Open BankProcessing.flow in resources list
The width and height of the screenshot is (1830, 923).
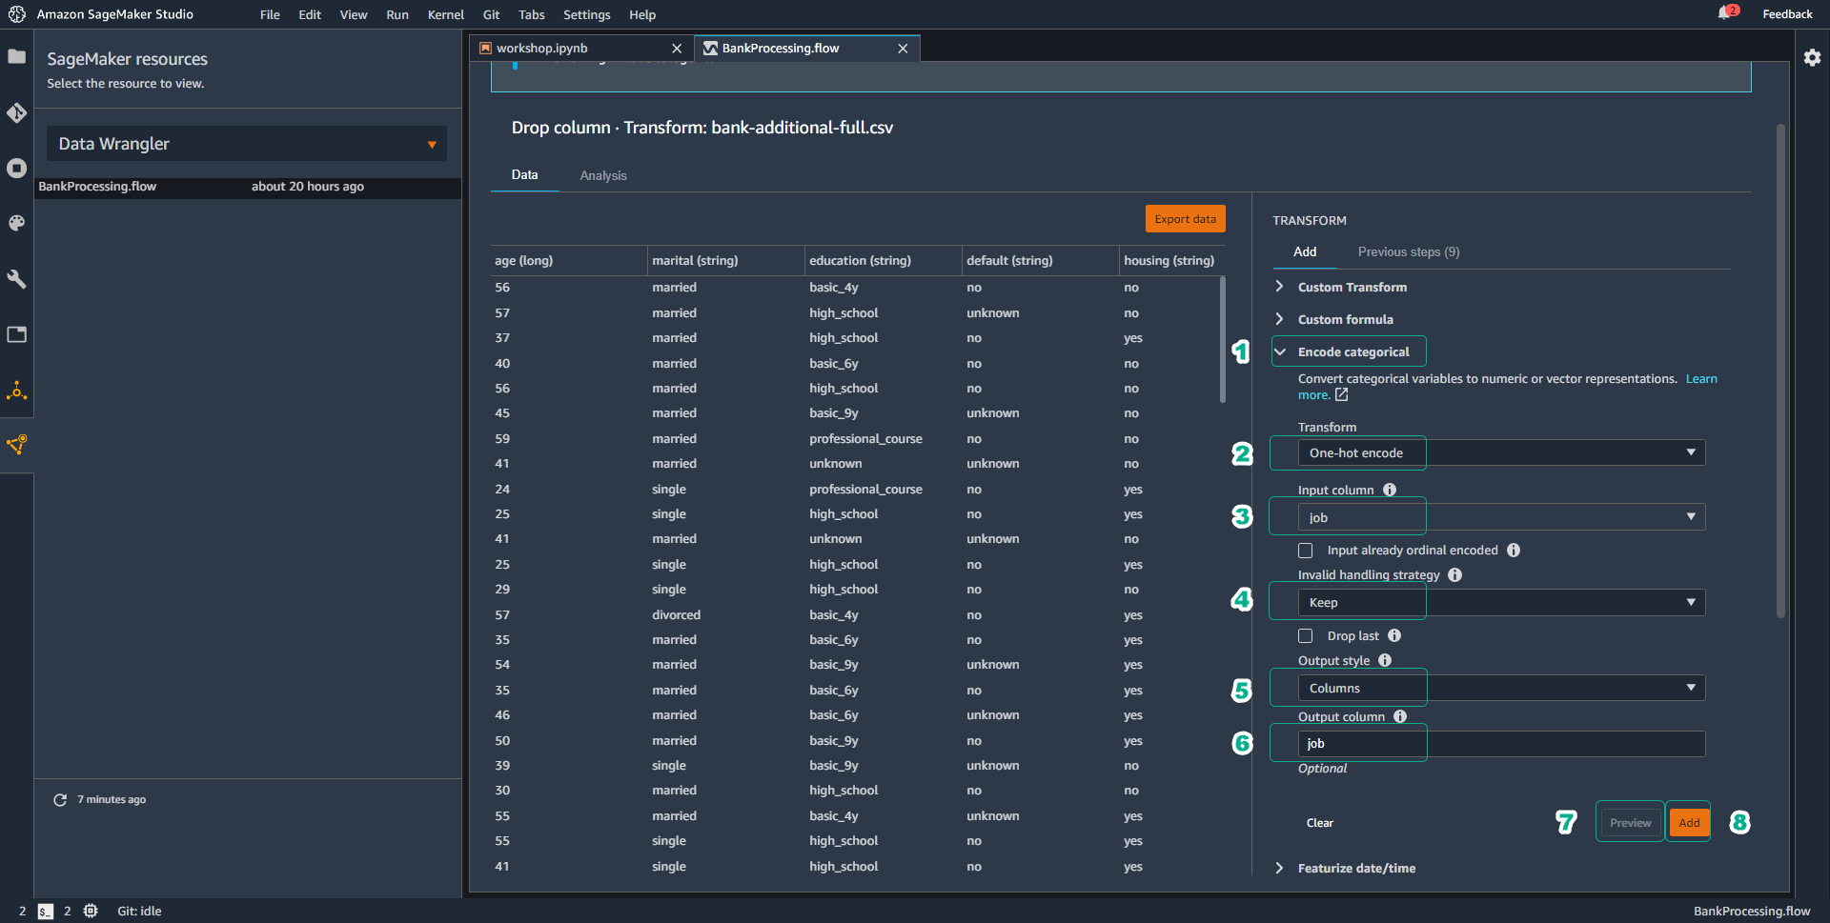click(248, 187)
